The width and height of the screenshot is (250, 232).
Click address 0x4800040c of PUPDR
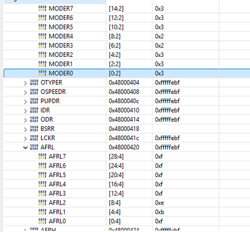124,101
